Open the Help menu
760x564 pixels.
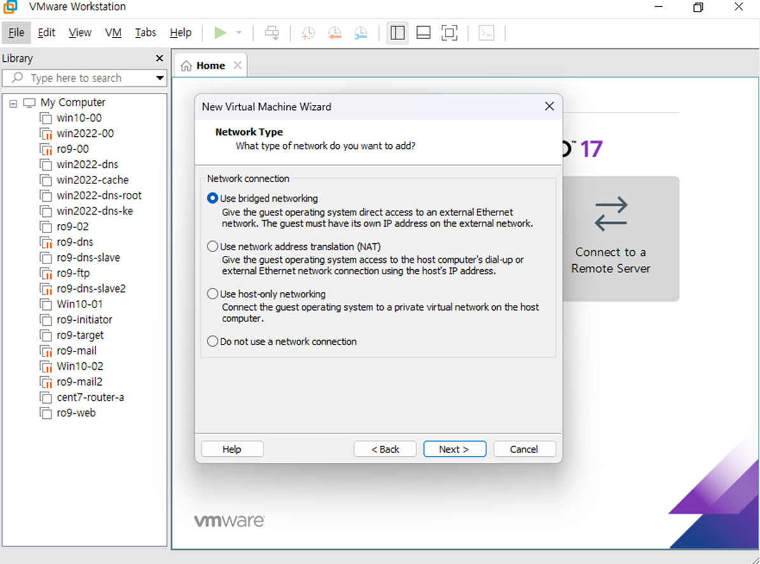[x=180, y=32]
